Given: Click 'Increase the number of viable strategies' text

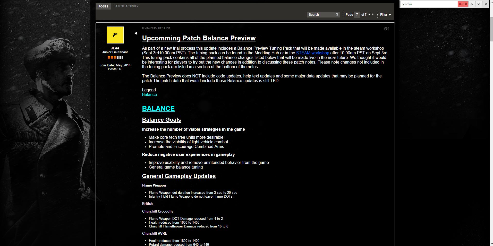Looking at the screenshot, I should click(x=193, y=129).
